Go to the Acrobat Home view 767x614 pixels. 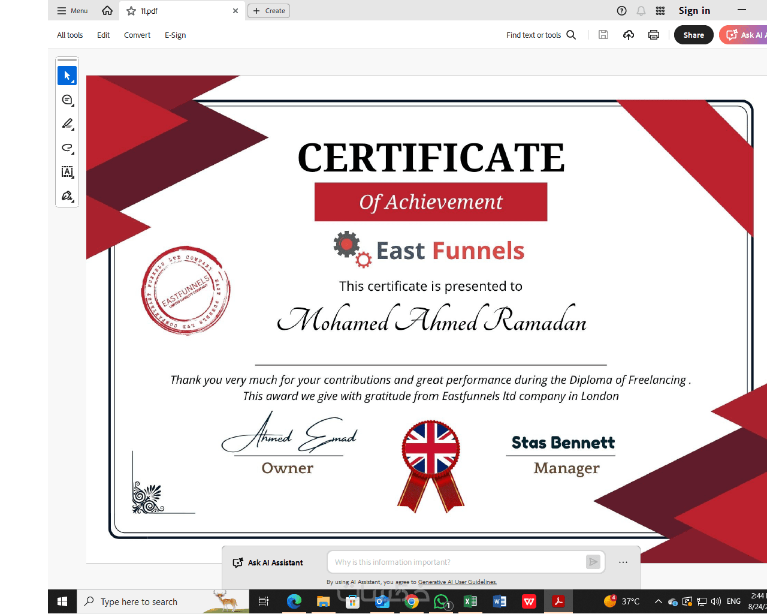click(x=107, y=11)
